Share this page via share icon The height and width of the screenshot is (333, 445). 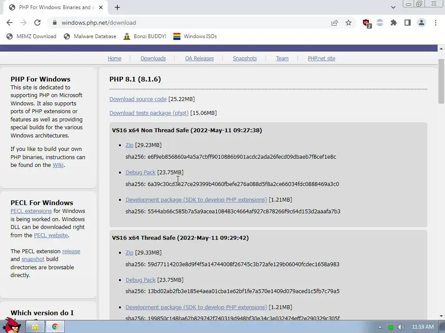pyautogui.click(x=335, y=23)
